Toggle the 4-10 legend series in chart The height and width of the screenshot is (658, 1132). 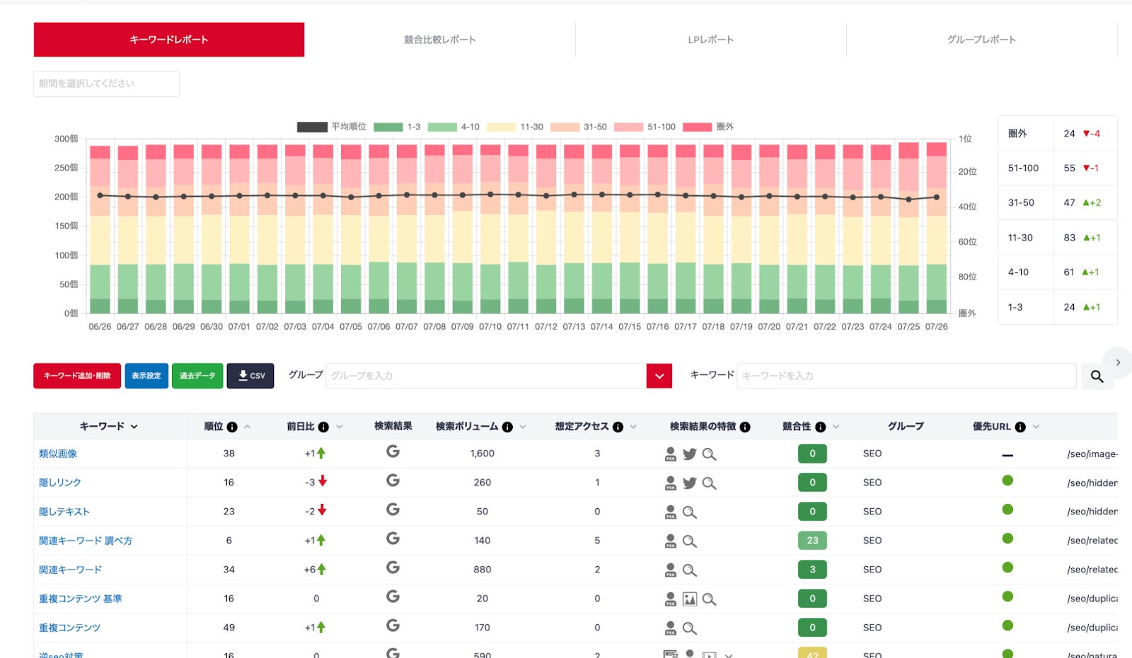pyautogui.click(x=454, y=127)
